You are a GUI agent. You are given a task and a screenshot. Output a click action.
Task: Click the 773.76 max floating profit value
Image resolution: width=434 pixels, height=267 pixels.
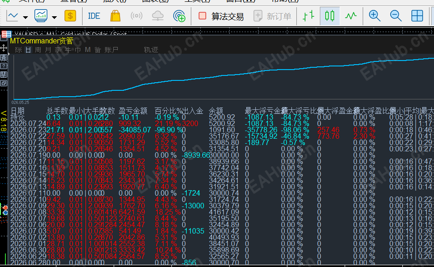(328, 136)
